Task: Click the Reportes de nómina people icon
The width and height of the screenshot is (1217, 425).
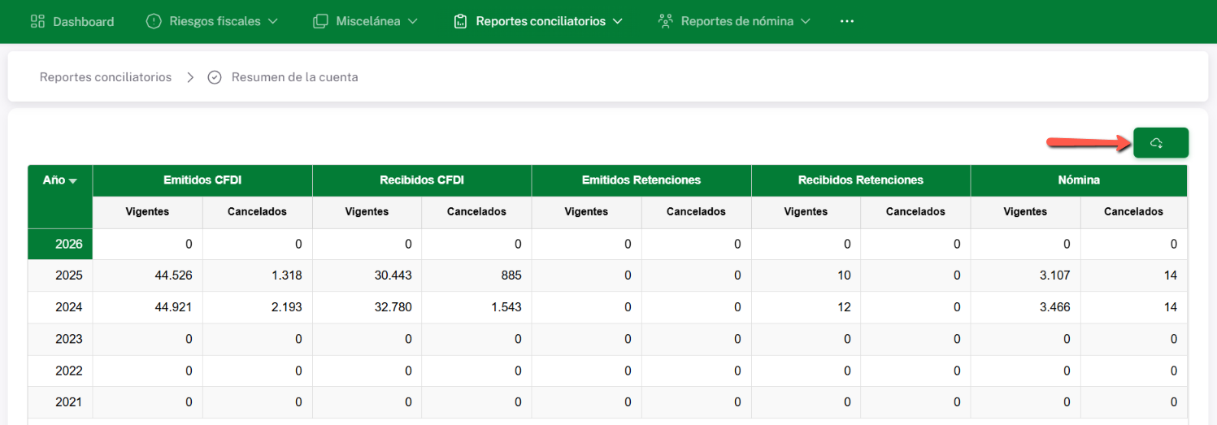Action: tap(666, 21)
